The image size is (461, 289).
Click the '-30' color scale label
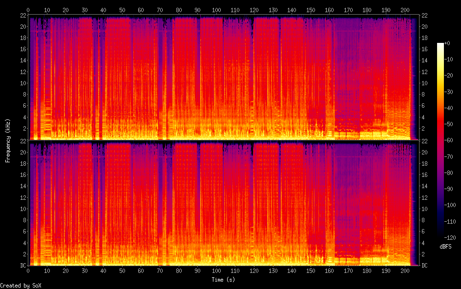[448, 92]
